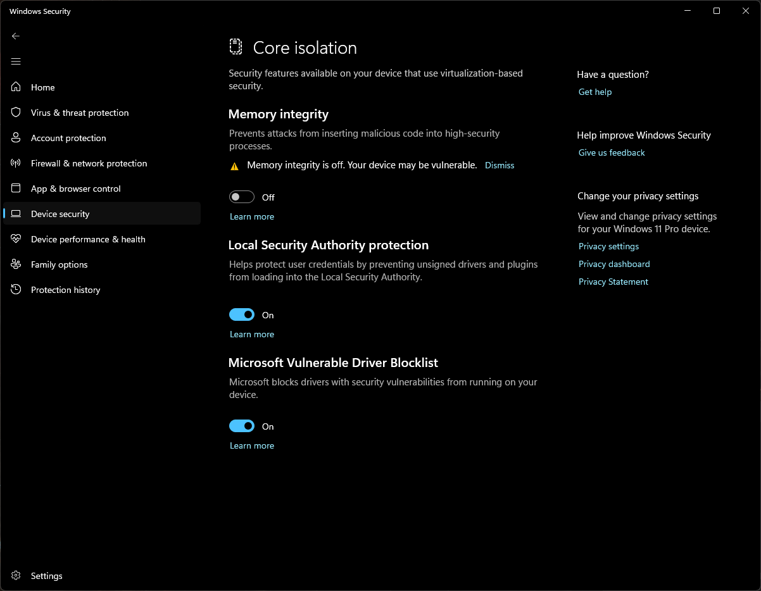Click Learn more under Vulnerable Driver Blocklist
761x591 pixels.
252,445
